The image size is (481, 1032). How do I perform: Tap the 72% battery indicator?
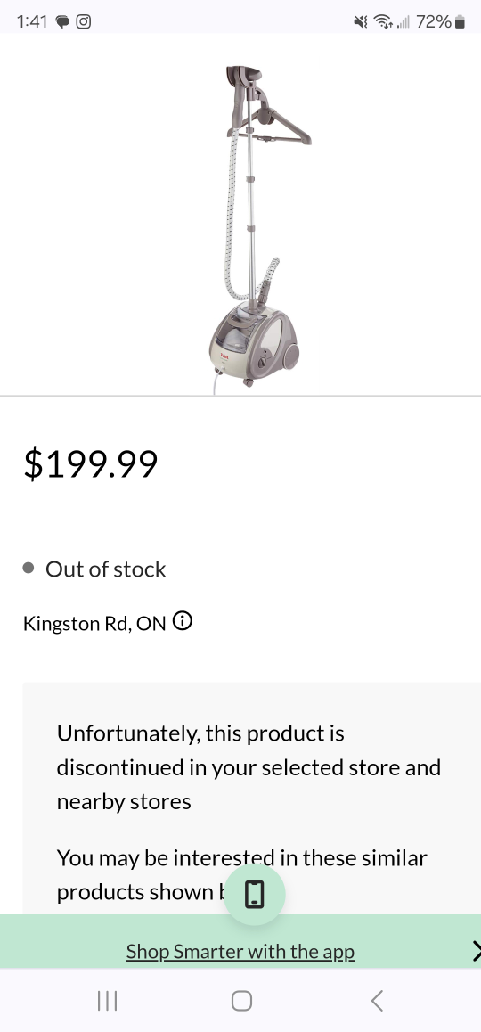[x=440, y=21]
